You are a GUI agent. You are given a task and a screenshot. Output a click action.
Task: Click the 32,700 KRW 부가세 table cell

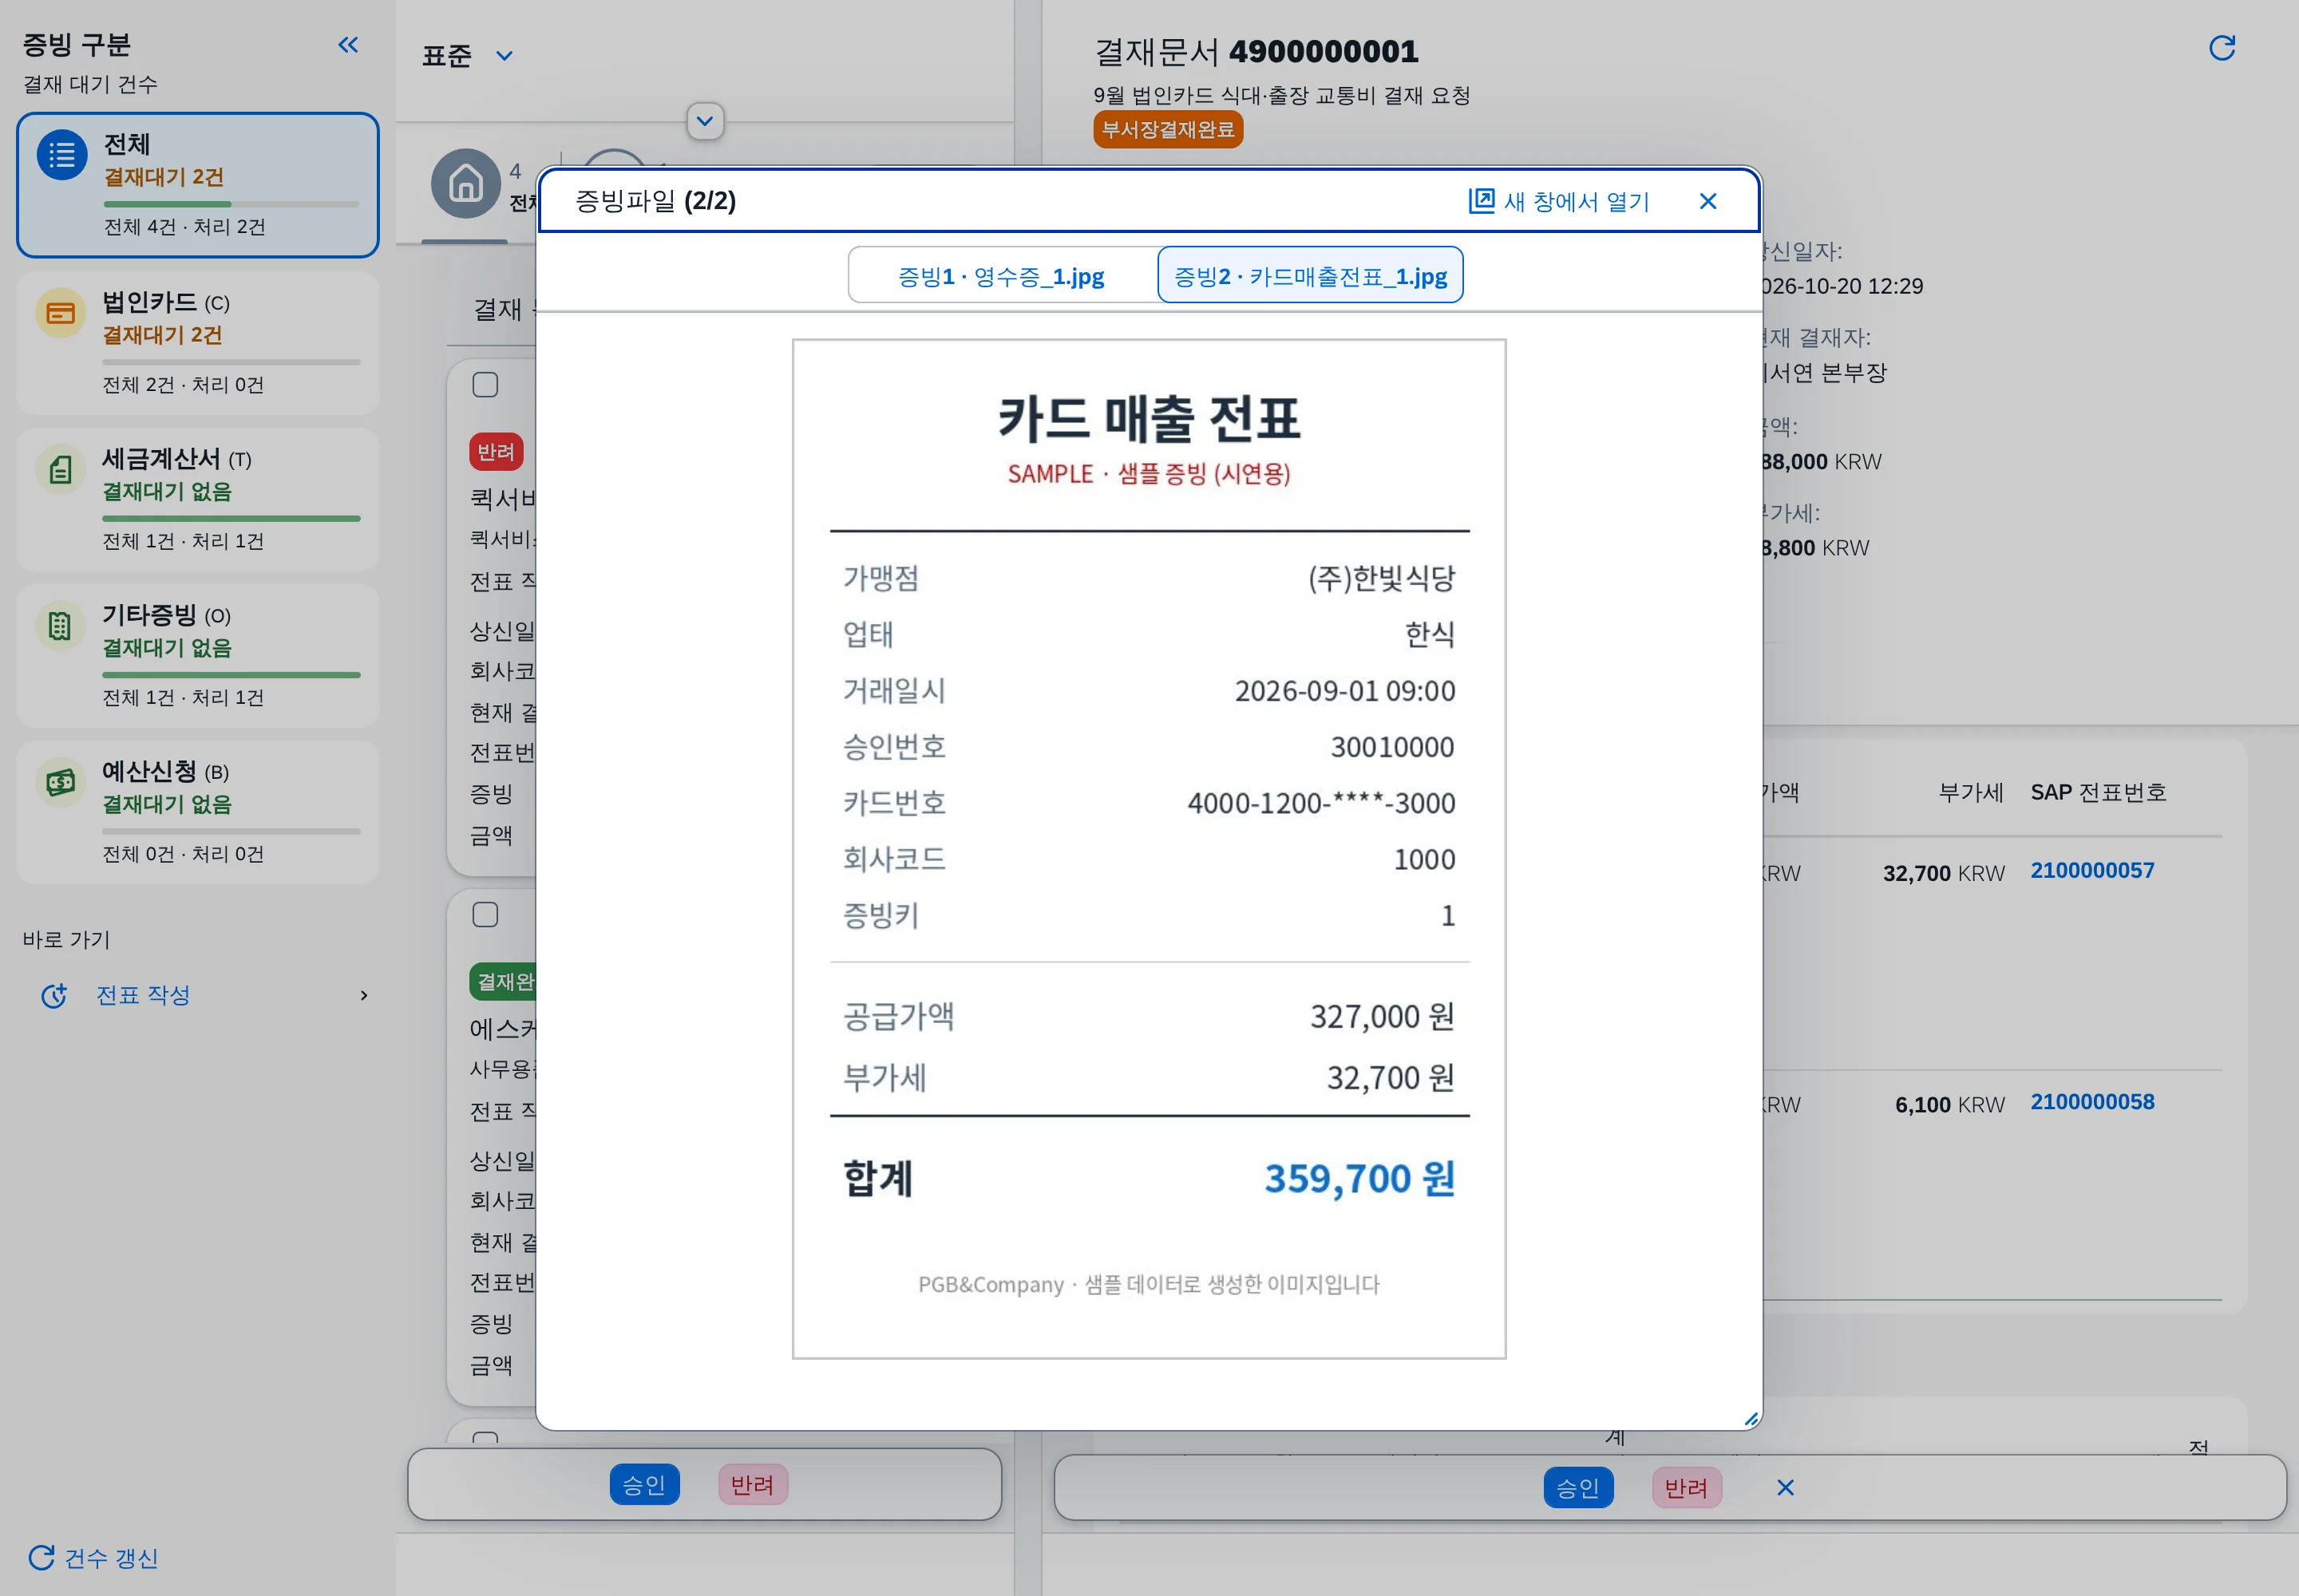point(1943,873)
